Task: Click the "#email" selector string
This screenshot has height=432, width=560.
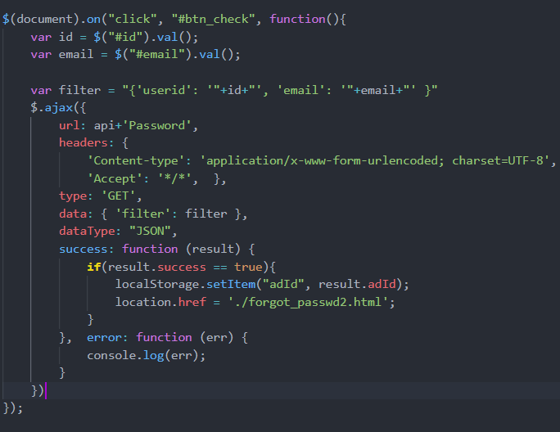Action: coord(157,54)
